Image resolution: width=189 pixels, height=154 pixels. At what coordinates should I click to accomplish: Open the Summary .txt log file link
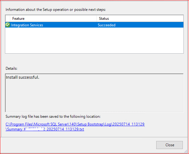point(45,129)
